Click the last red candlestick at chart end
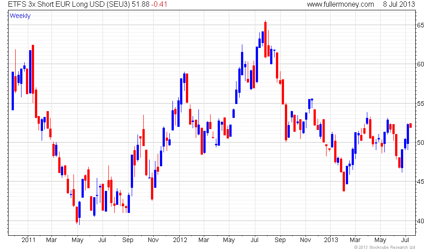Screen dimensions: 439x251 (411, 125)
